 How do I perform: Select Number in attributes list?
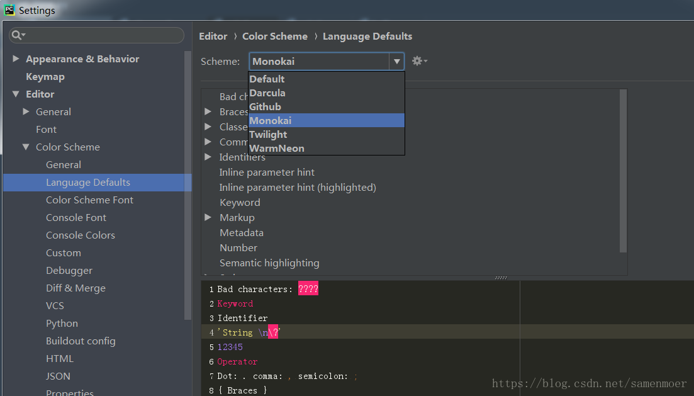point(238,247)
